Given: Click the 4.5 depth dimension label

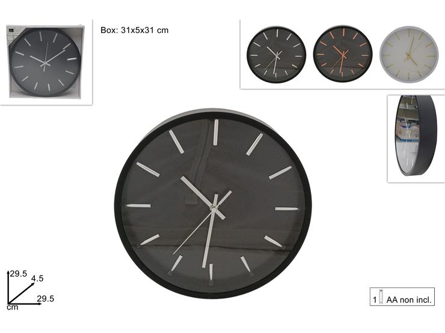Looking at the screenshot, I should tap(37, 278).
